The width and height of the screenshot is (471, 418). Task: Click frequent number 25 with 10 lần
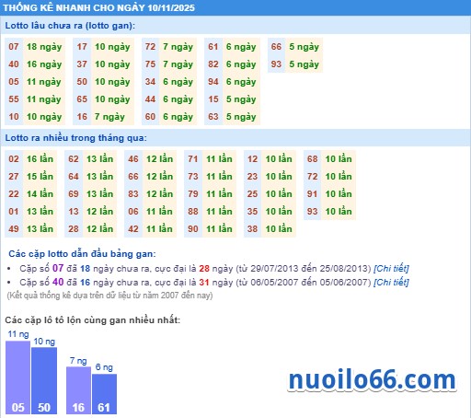(x=252, y=194)
